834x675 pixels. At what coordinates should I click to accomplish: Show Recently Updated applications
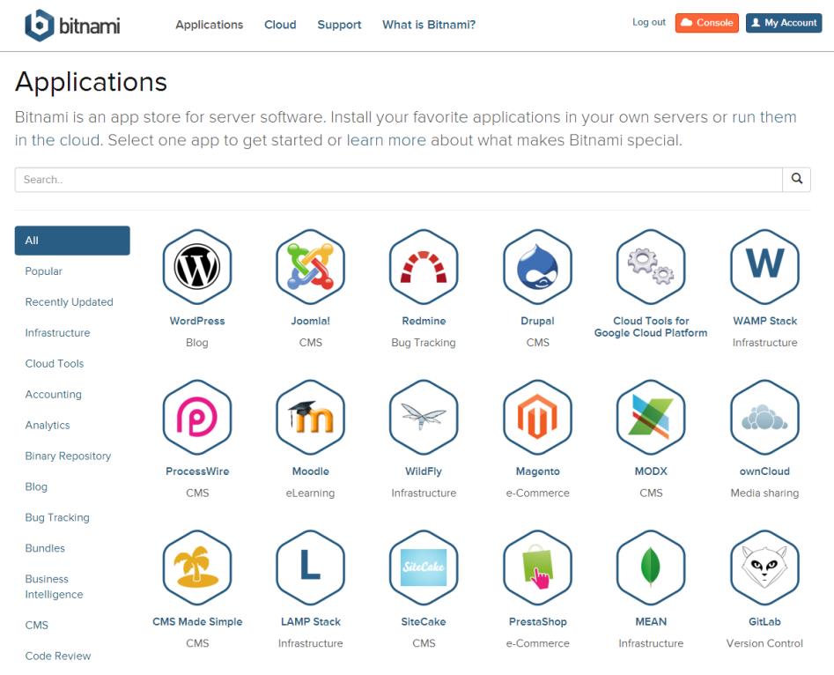(69, 302)
